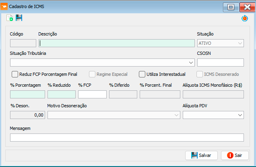Screen dimensions: 256x167
Task: Maximize the Cadastro de ICMS window
Action: click(x=231, y=7)
